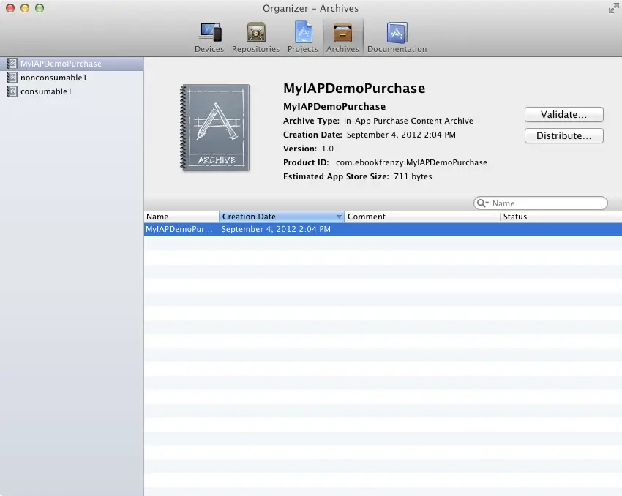Click the archive icon beside consumable1
This screenshot has width=622, height=496.
coord(12,91)
